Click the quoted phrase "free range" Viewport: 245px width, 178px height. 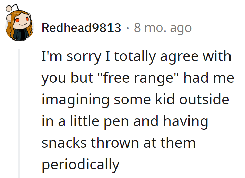139,78
